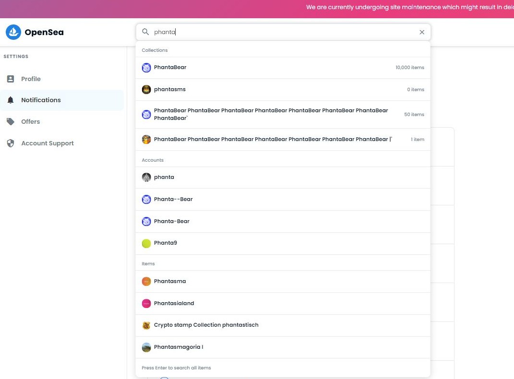Click the avatar of the 50 items collection
Viewport: 514px width, 379px height.
pyautogui.click(x=146, y=114)
